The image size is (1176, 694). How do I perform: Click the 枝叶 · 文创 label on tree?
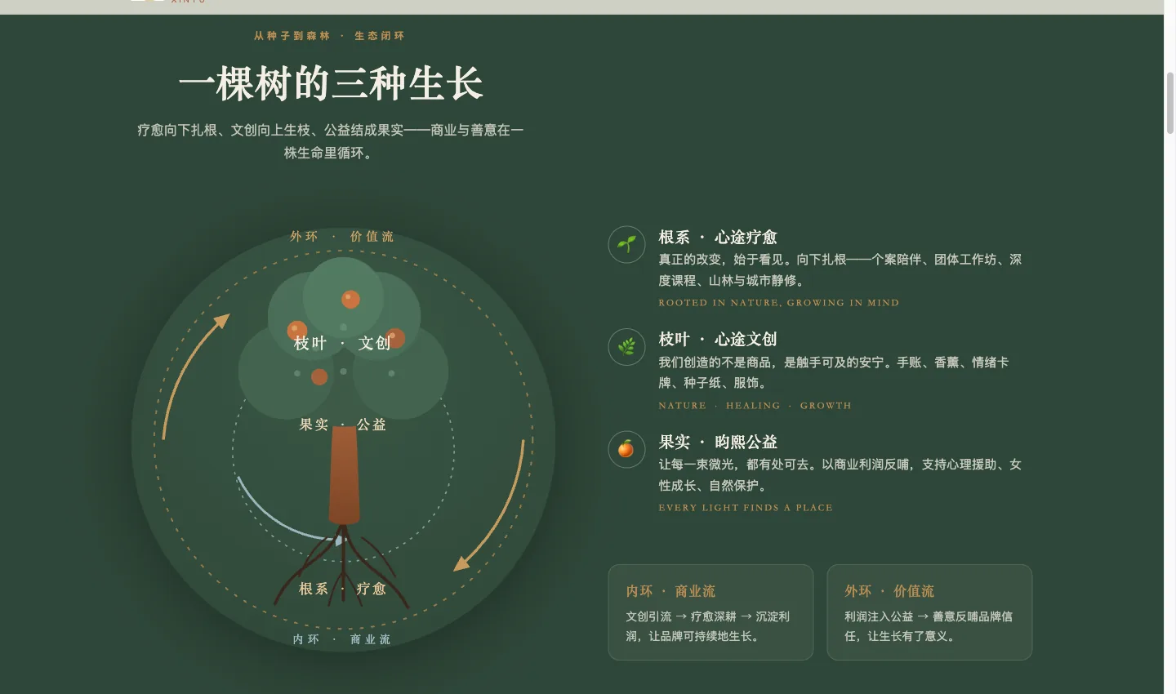[x=342, y=343]
